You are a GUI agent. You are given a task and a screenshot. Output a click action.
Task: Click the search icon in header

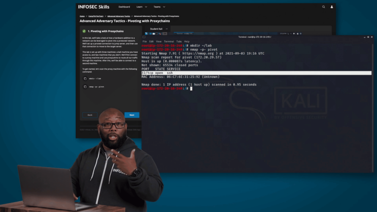[x=323, y=7]
